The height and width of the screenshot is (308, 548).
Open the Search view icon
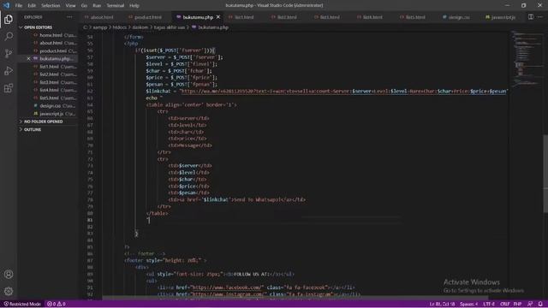[x=9, y=36]
